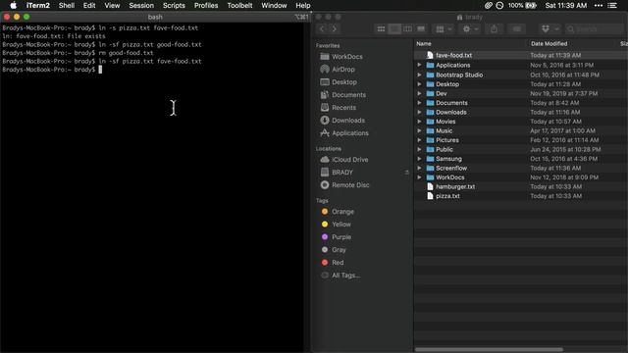
Task: Eject the BRADY volume
Action: pos(407,173)
